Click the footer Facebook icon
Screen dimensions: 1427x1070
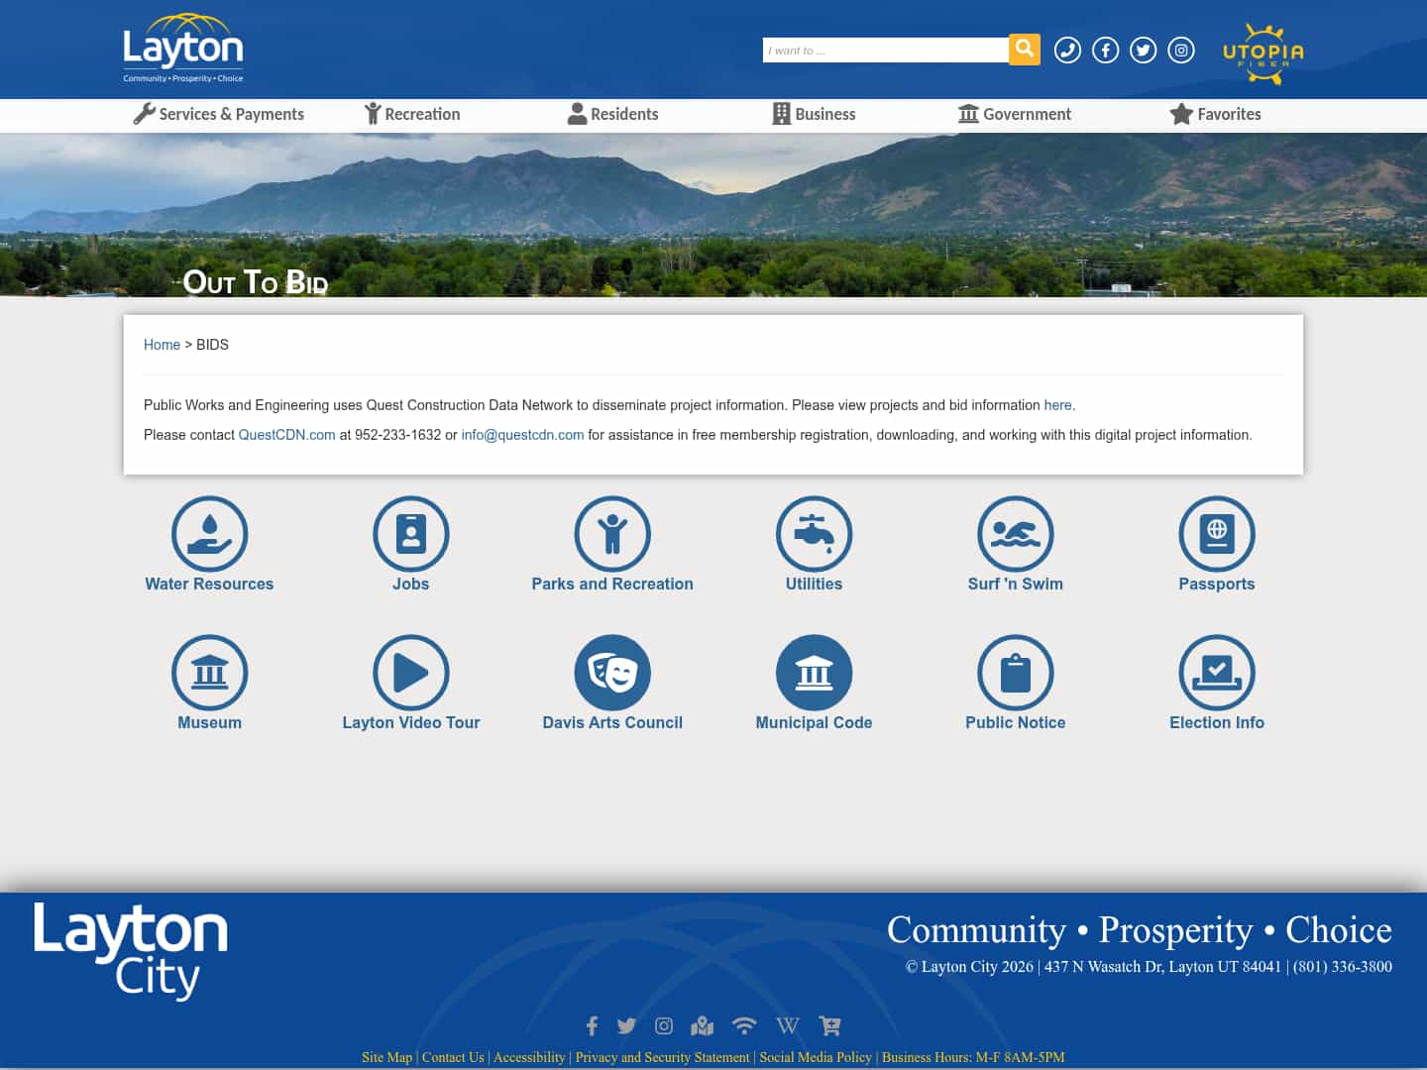592,1025
